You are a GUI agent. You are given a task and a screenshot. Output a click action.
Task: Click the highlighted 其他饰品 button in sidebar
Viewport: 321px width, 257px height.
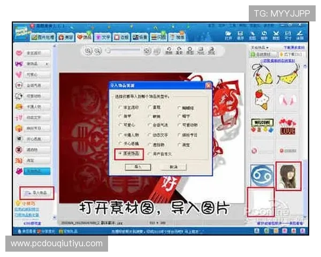pos(37,171)
